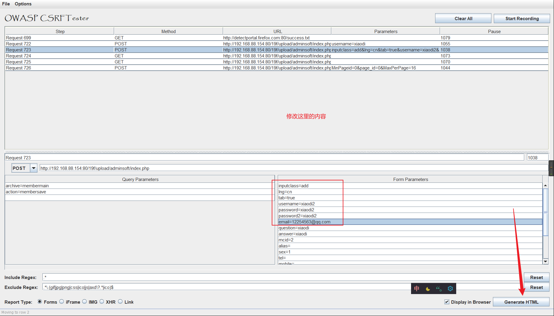Viewport: 554px width, 316px height.
Task: Open the Options menu
Action: [x=23, y=4]
